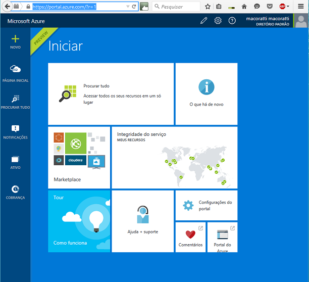Click the external link icon on Portal do Azure tile
Image resolution: width=309 pixels, height=282 pixels.
(x=233, y=228)
